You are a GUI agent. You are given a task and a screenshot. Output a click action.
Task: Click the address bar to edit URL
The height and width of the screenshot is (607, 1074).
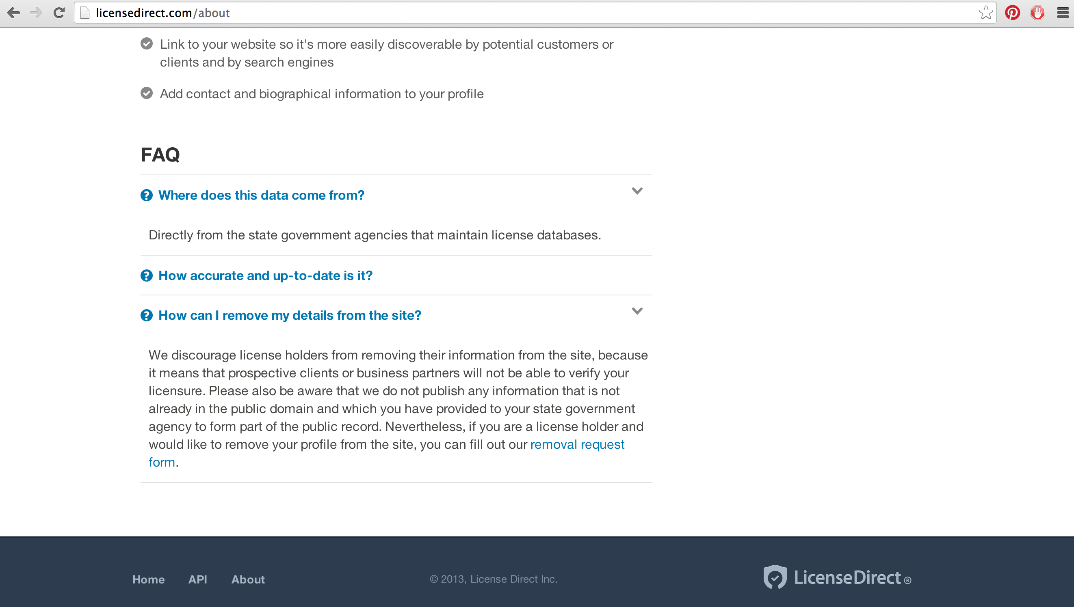click(537, 13)
